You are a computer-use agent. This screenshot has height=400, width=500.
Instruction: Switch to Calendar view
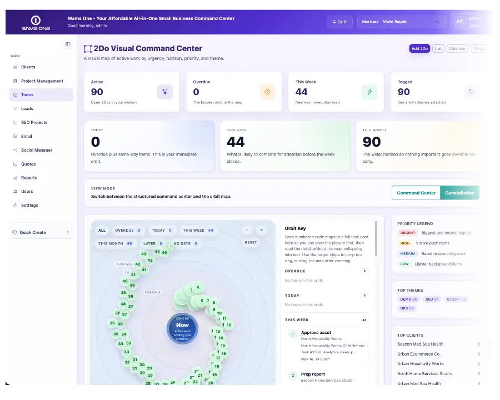coord(457,48)
